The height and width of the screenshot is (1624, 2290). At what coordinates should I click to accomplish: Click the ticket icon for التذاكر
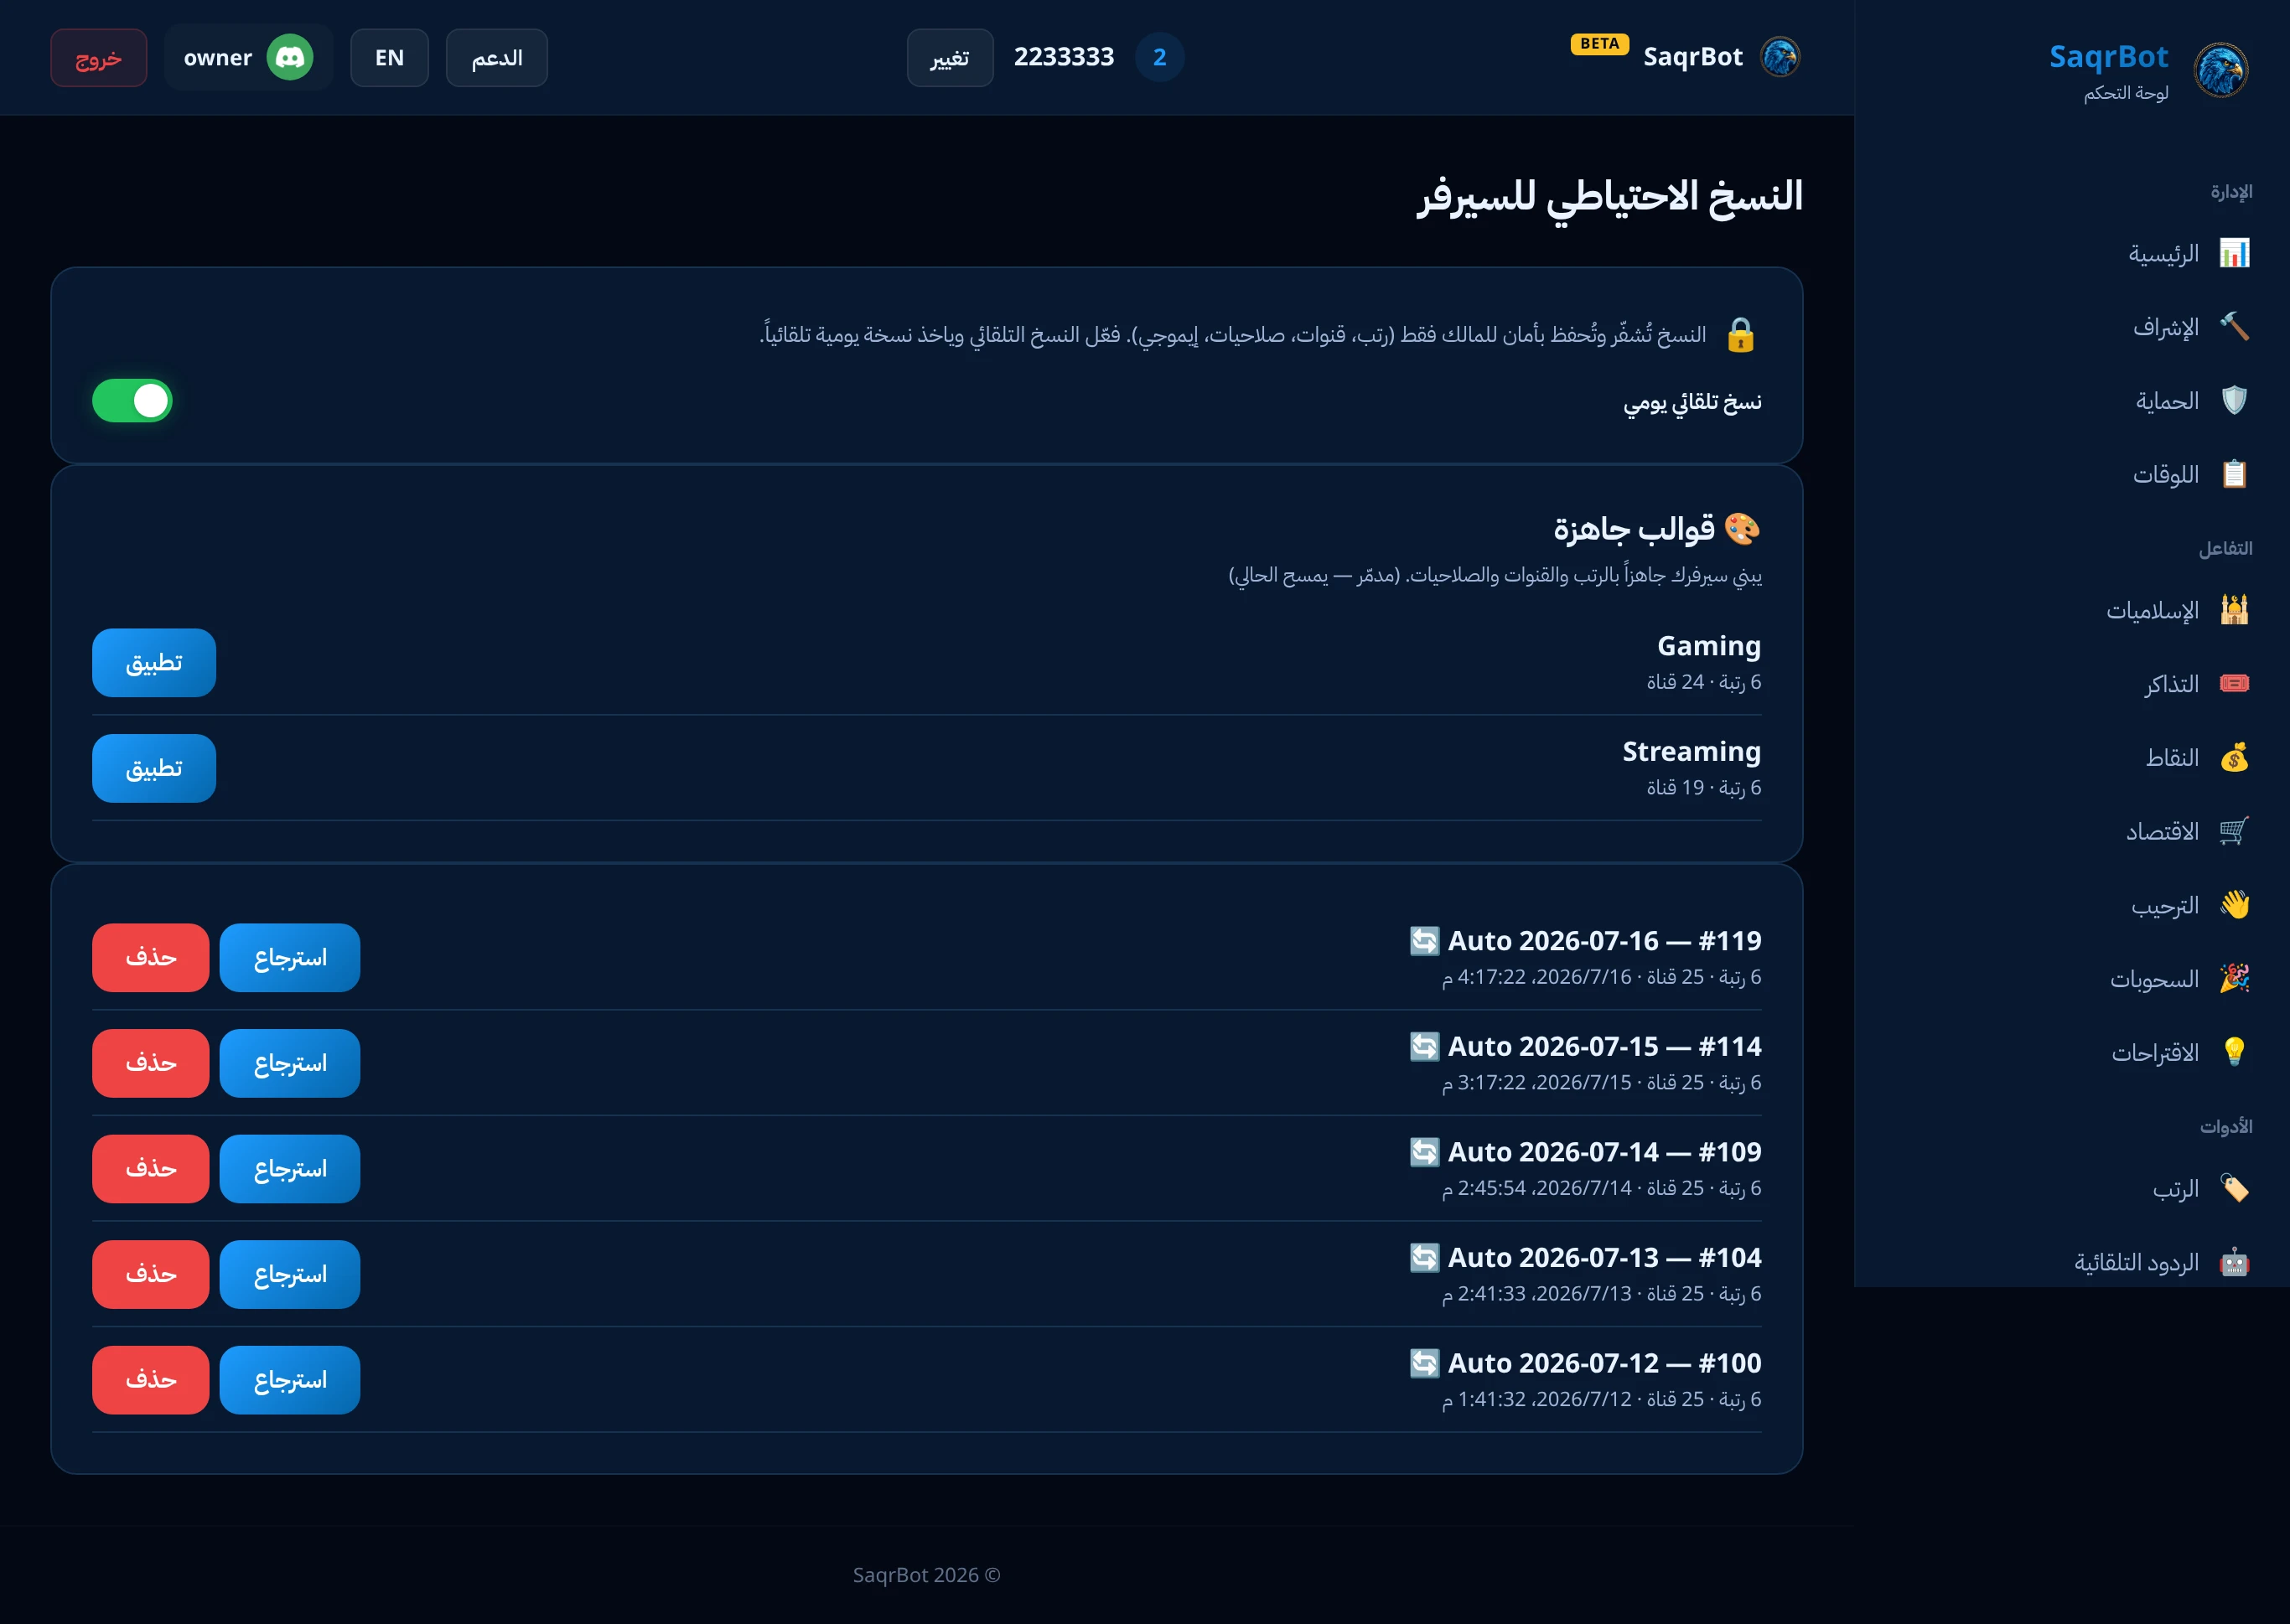(x=2234, y=683)
